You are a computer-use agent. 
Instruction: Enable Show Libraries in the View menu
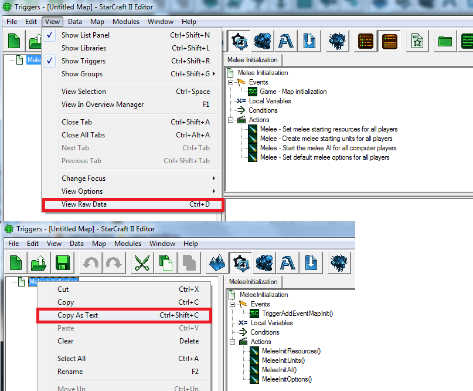pyautogui.click(x=132, y=48)
